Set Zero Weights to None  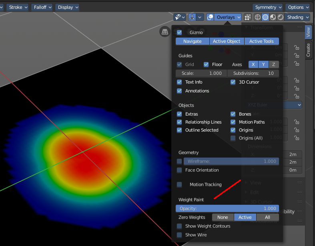coord(223,217)
